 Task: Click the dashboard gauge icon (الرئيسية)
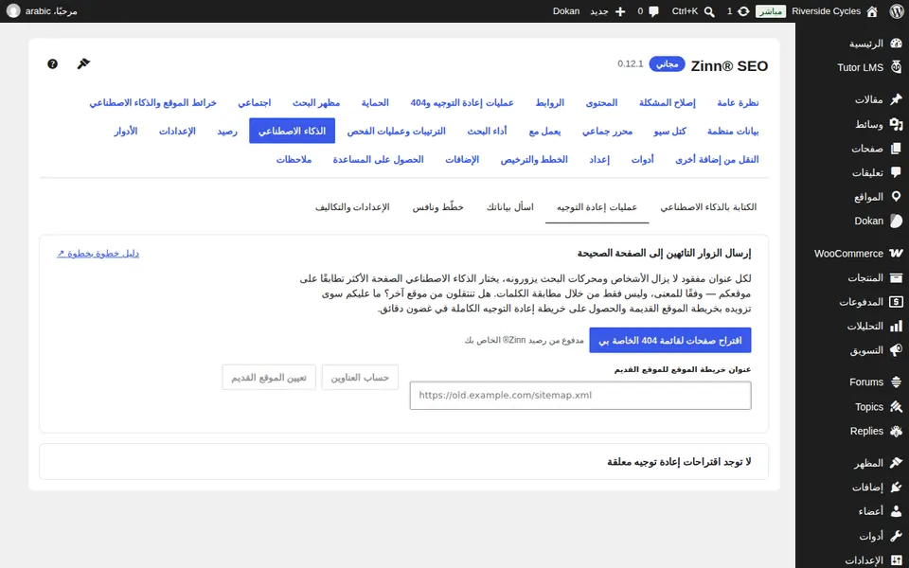[x=896, y=44]
